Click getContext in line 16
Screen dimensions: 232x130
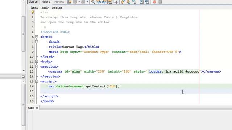click(96, 86)
